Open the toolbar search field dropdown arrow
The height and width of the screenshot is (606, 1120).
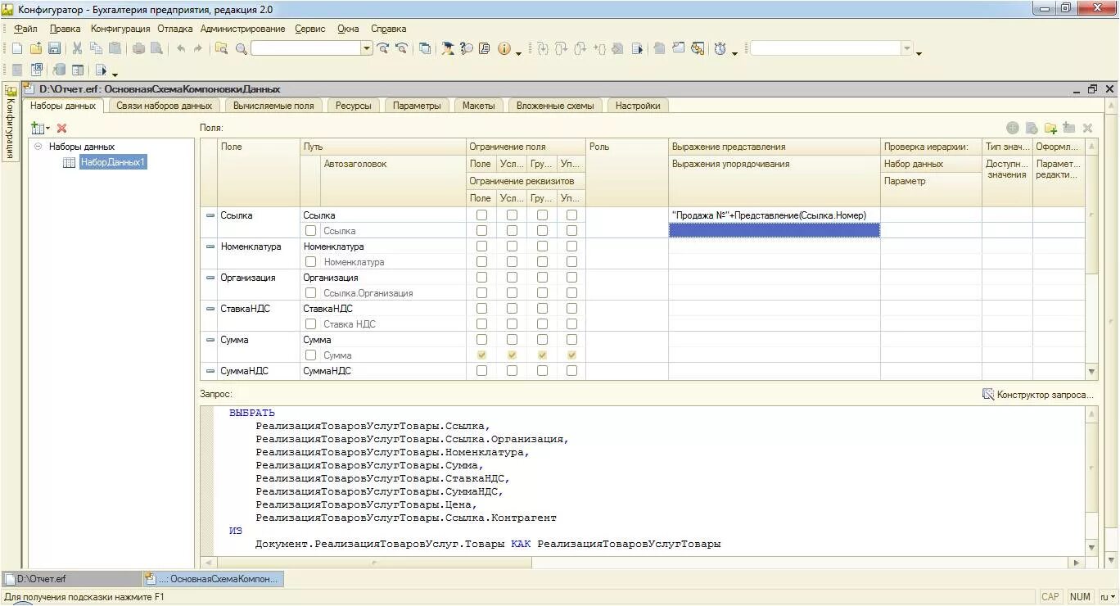click(x=367, y=48)
